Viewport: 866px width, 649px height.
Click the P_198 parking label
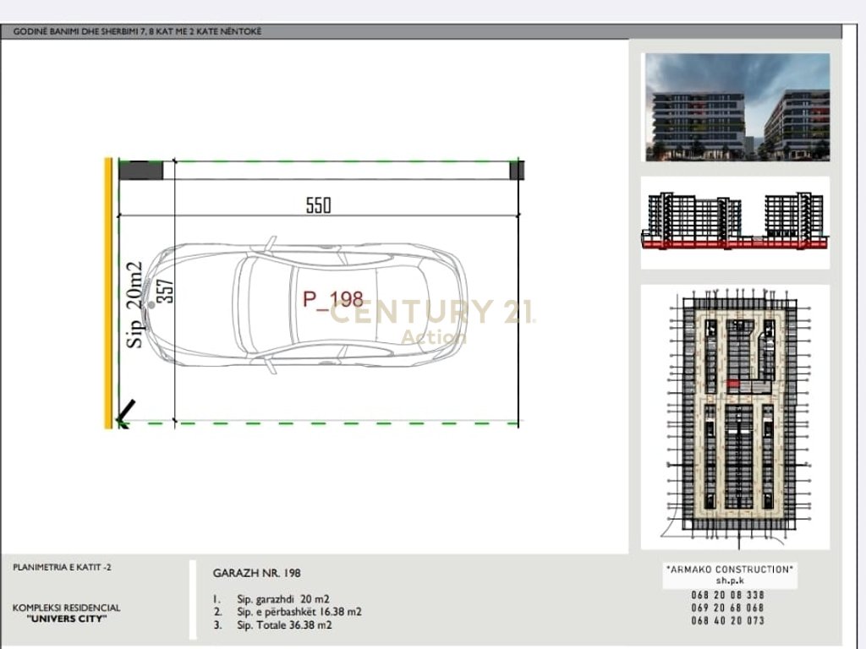[x=333, y=298]
